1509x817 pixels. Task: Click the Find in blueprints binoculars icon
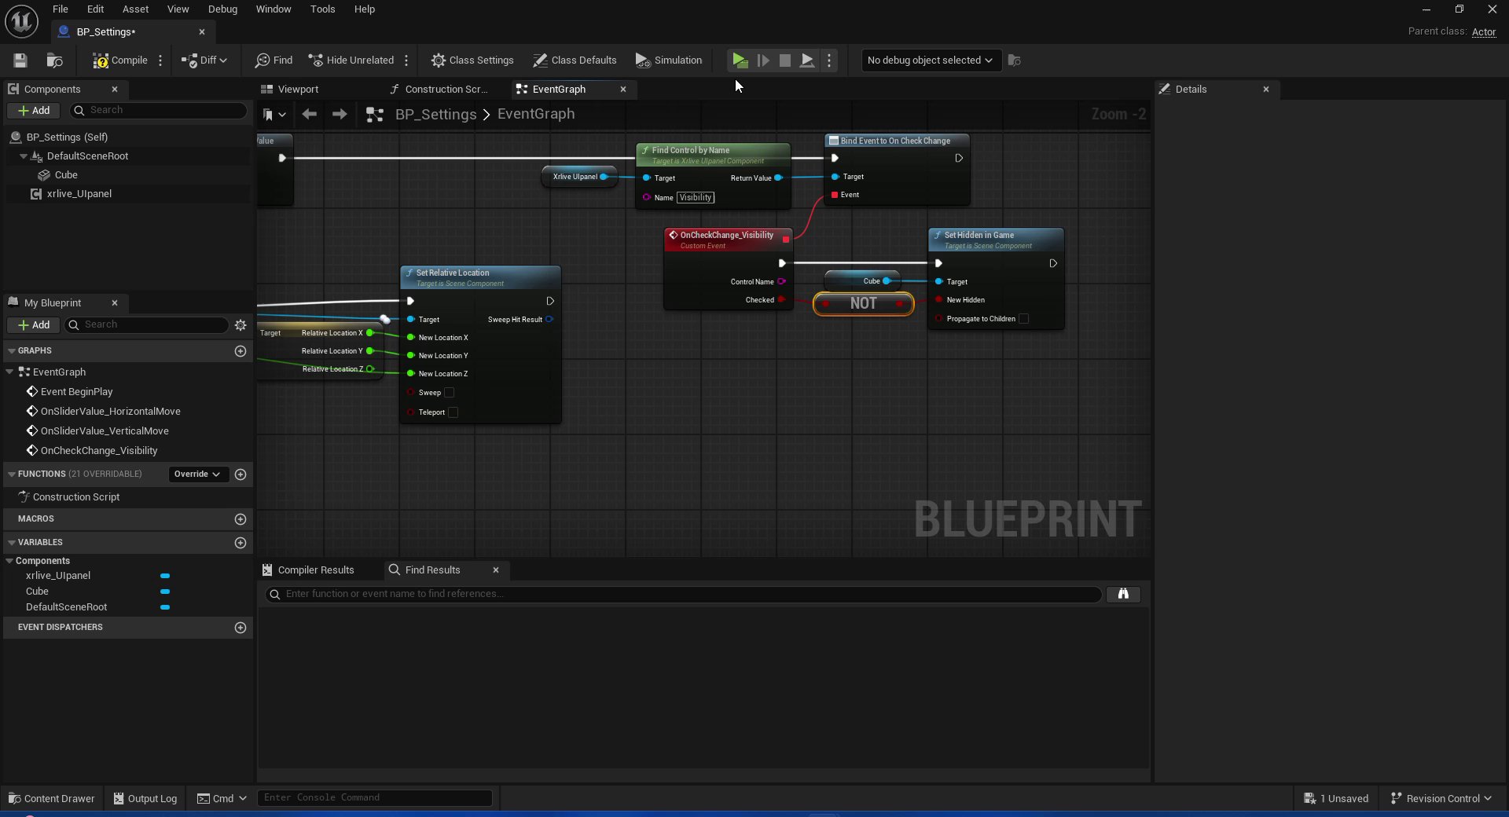click(x=1123, y=595)
